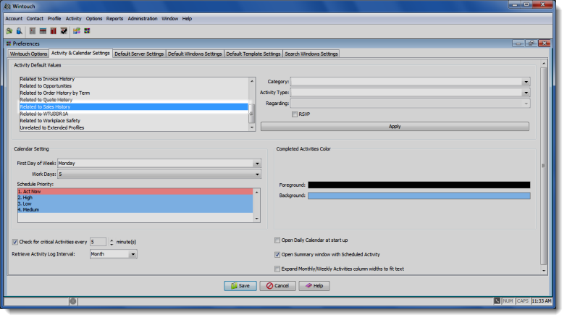
Task: Click scroll-down arrow of Schedule Priority list
Action: [x=257, y=219]
